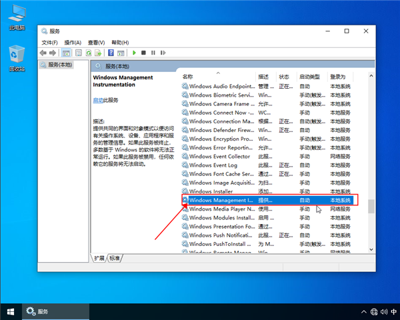Switch to the 标准 tab
Viewport: 400px width, 320px height.
pyautogui.click(x=115, y=258)
